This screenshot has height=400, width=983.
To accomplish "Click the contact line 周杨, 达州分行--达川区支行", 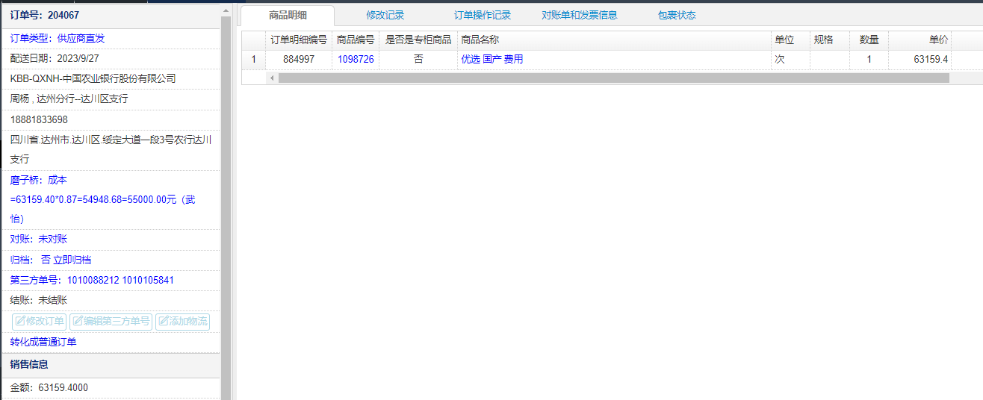I will tap(69, 99).
